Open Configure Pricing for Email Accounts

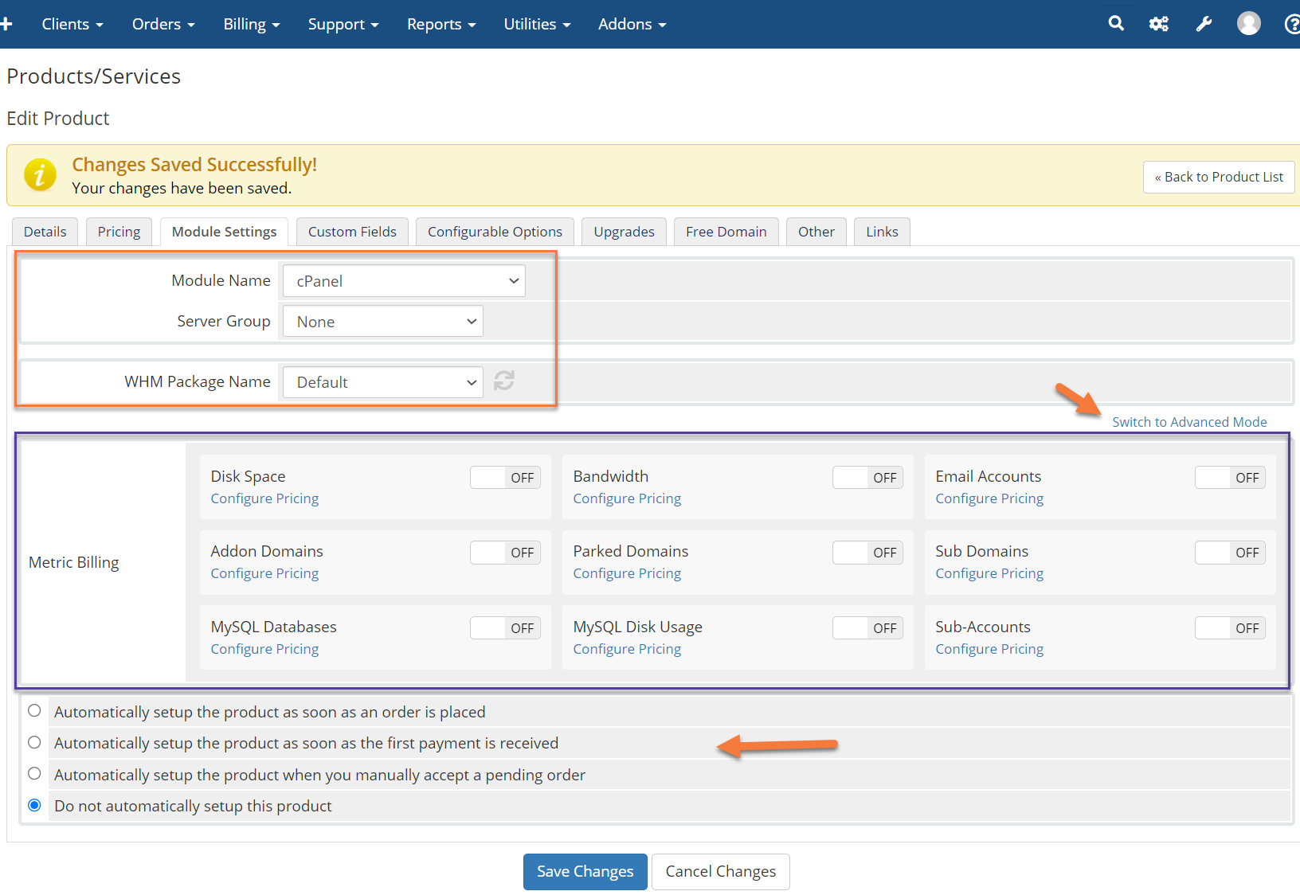pyautogui.click(x=989, y=498)
